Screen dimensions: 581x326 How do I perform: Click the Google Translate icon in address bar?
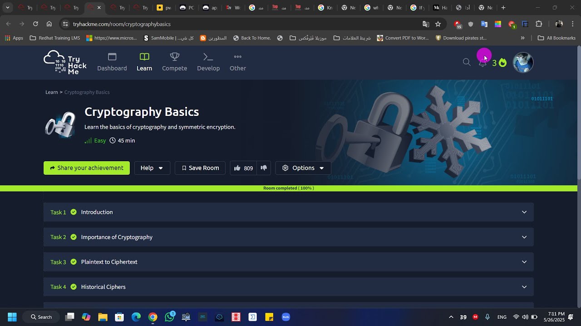click(426, 24)
